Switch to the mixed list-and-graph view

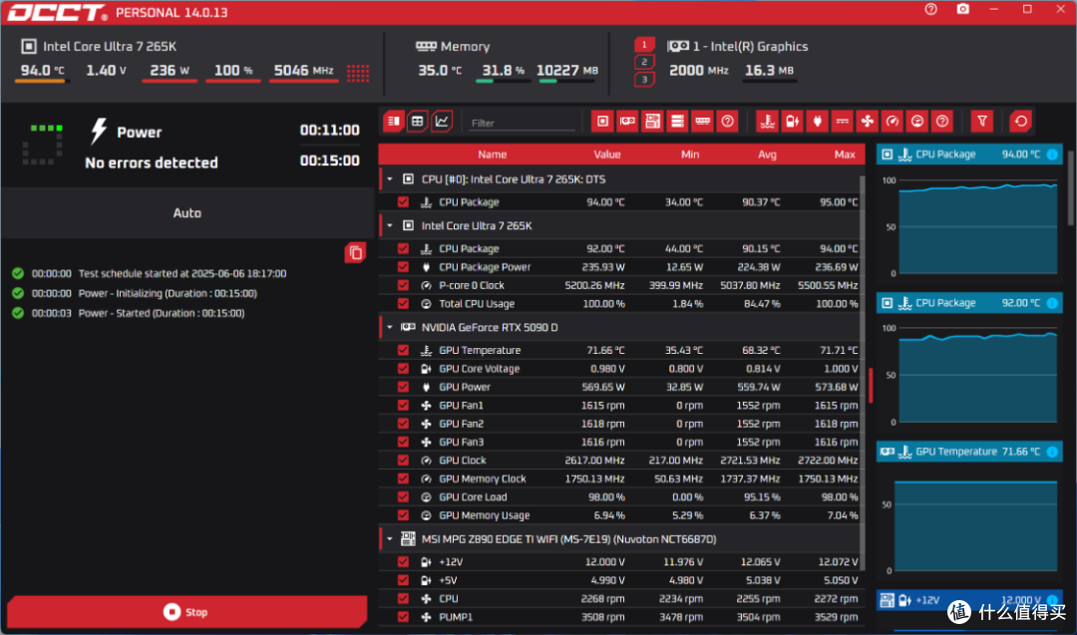coord(394,122)
